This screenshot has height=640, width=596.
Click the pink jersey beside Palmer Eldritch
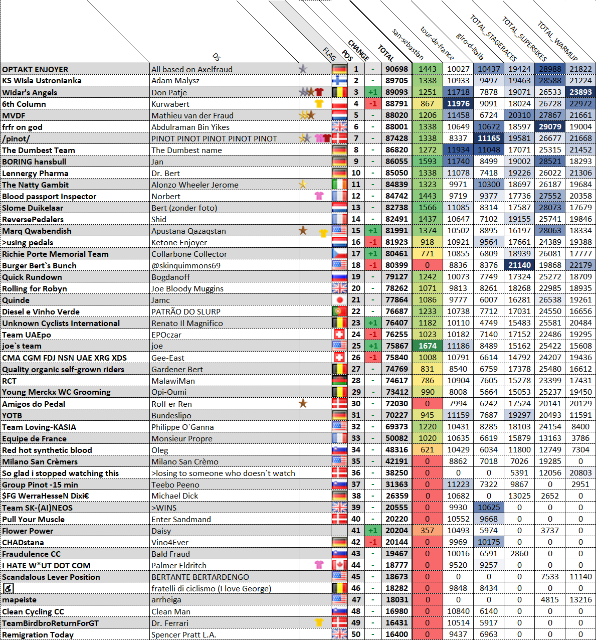coord(319,565)
